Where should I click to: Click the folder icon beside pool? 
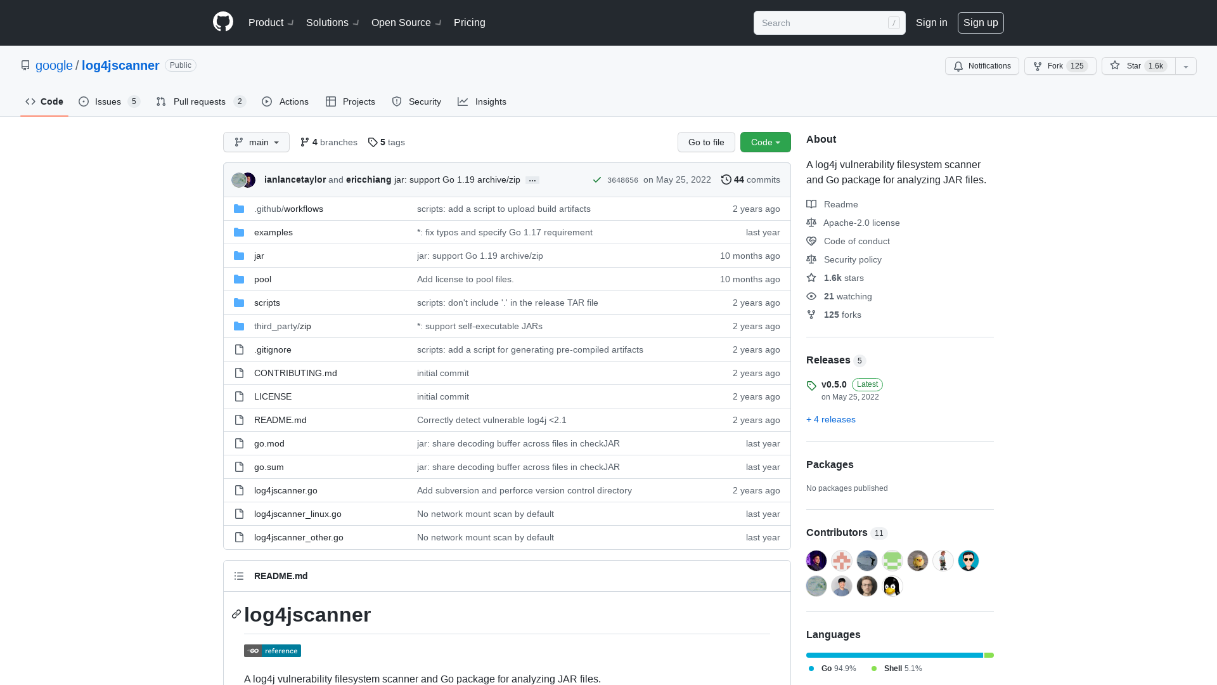tap(239, 279)
